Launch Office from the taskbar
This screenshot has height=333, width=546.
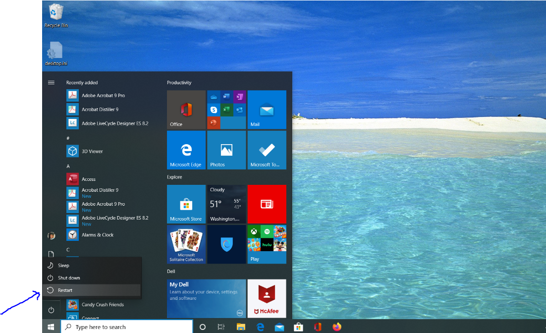click(x=318, y=327)
